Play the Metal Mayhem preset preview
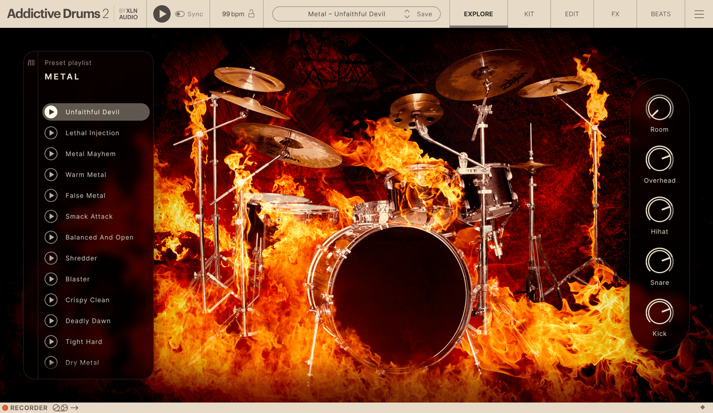This screenshot has height=413, width=713. click(51, 154)
